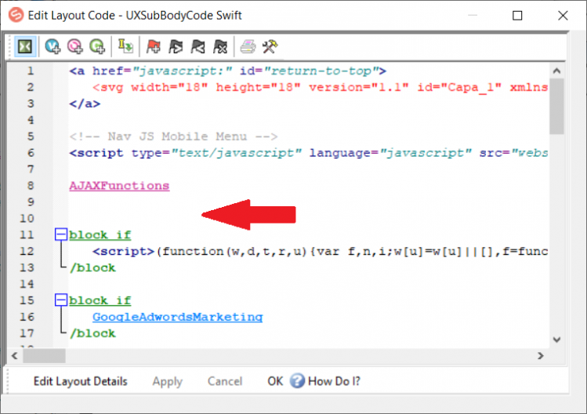Click the blue V insert variable icon
This screenshot has height=414, width=587.
53,46
